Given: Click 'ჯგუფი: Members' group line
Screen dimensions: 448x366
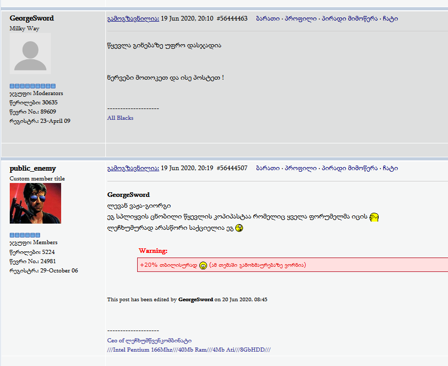Looking at the screenshot, I should click(33, 243).
